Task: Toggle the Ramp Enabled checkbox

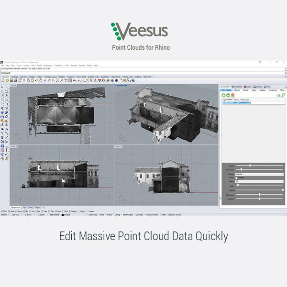Action: (x=237, y=177)
